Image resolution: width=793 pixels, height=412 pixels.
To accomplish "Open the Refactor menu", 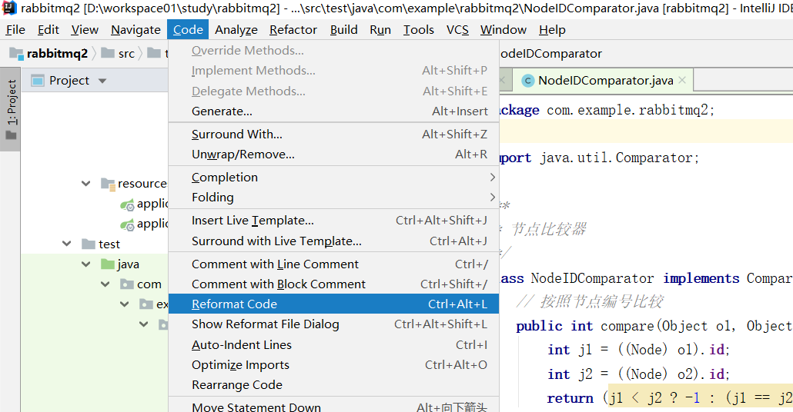I will point(293,30).
